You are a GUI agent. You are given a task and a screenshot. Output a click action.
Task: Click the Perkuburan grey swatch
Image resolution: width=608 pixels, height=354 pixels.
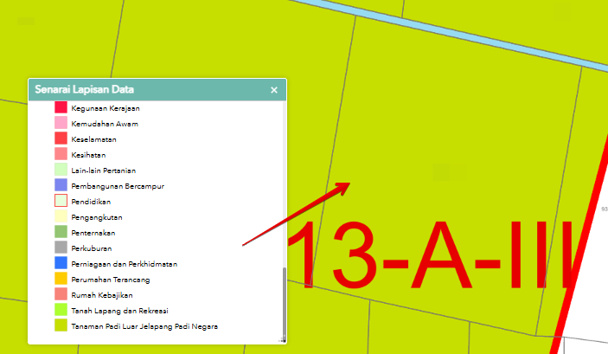(61, 248)
